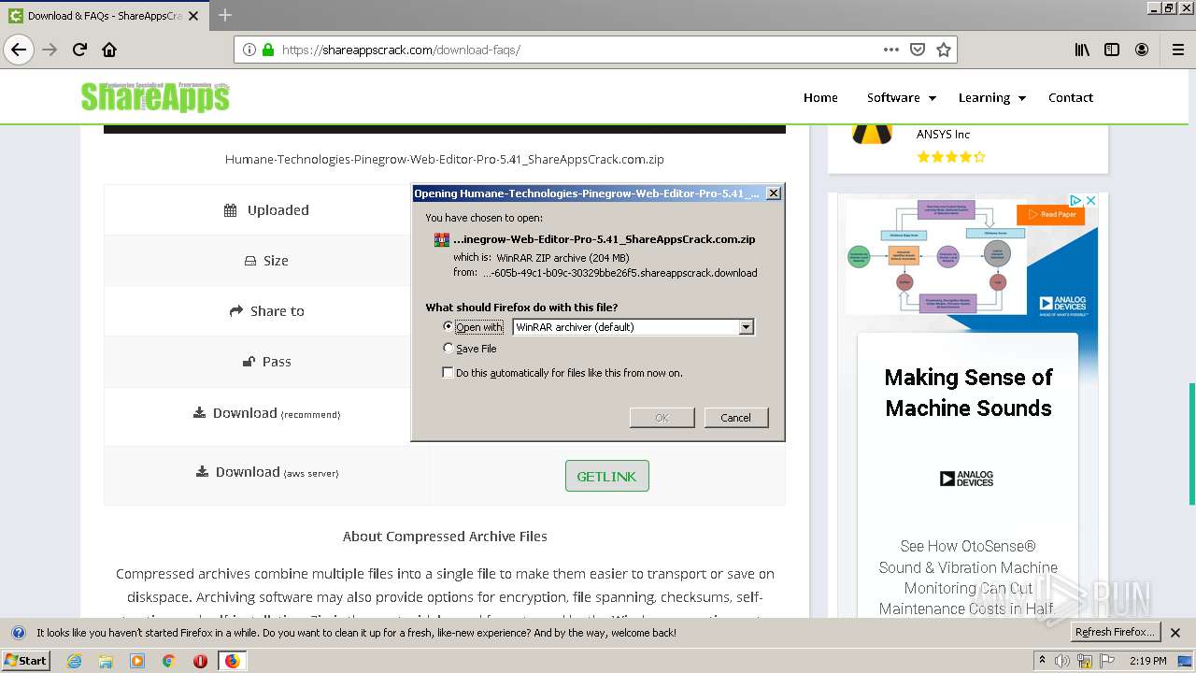Click the Uploaded row label
Image resolution: width=1196 pixels, height=673 pixels.
[x=266, y=210]
